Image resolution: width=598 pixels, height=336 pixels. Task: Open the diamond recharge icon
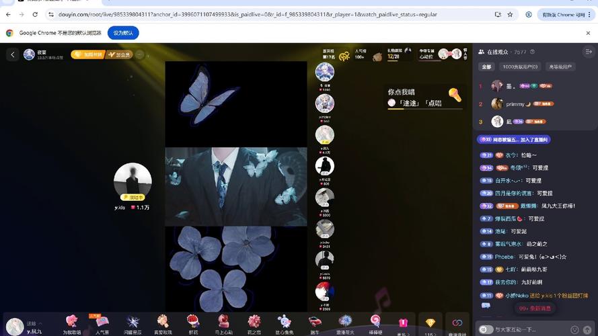[431, 323]
